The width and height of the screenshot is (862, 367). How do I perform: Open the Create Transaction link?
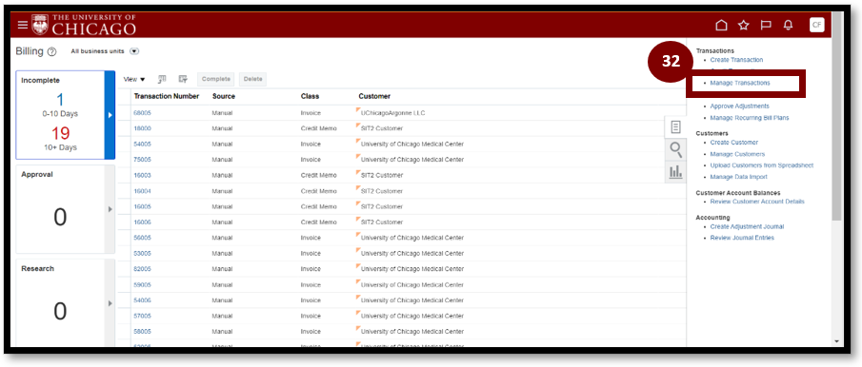click(736, 60)
